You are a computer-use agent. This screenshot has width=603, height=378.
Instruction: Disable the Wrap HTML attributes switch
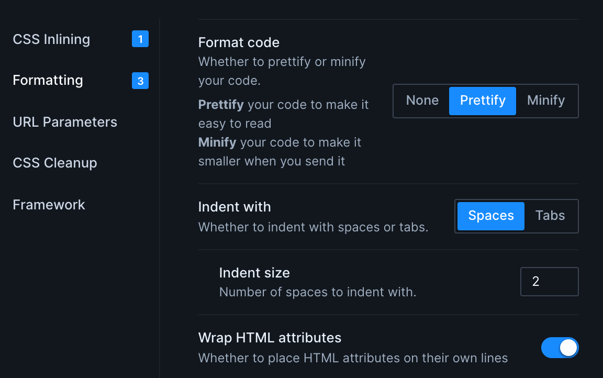pos(560,348)
